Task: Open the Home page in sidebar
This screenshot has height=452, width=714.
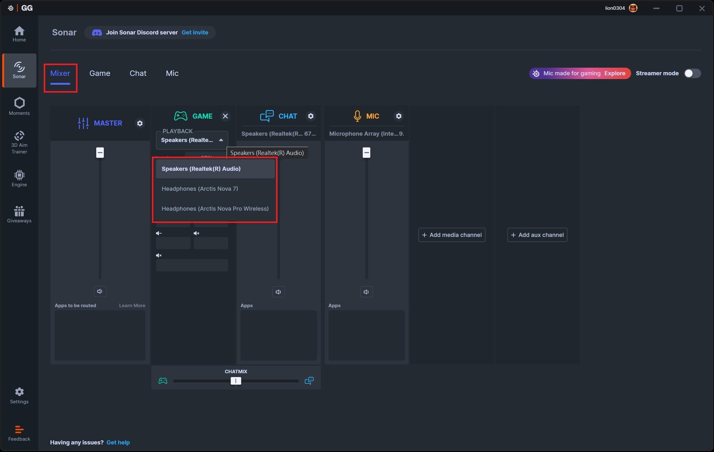Action: coord(19,34)
